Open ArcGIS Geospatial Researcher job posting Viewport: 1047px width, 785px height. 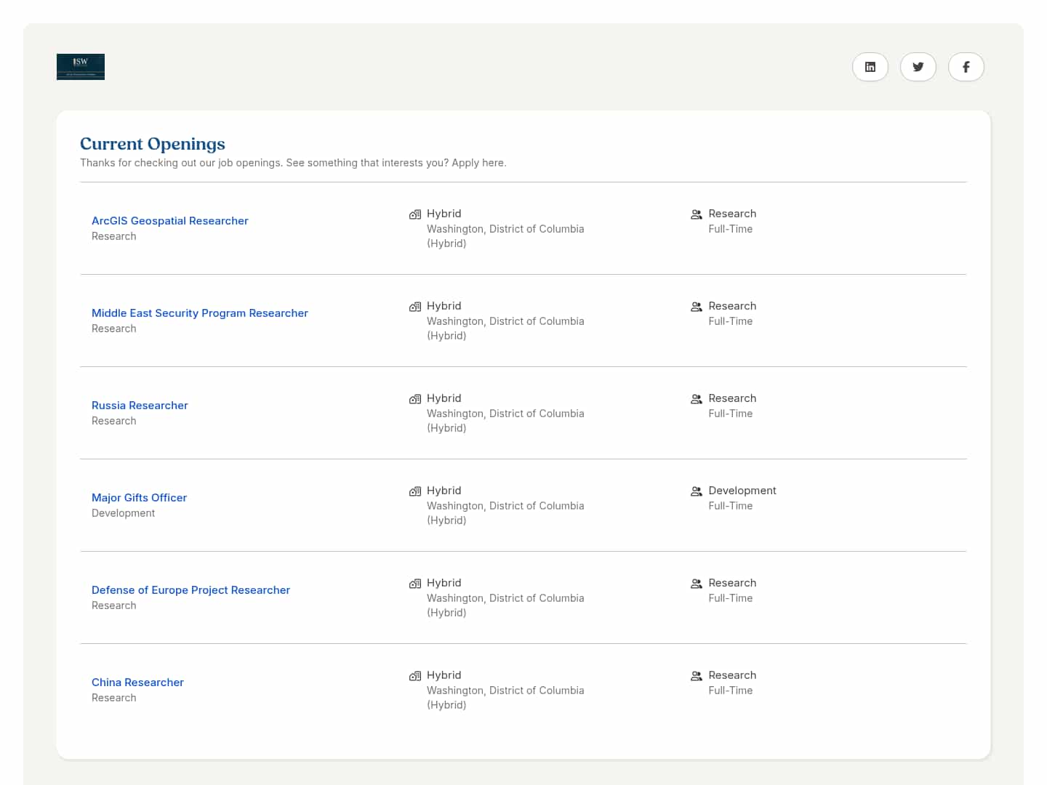point(169,221)
